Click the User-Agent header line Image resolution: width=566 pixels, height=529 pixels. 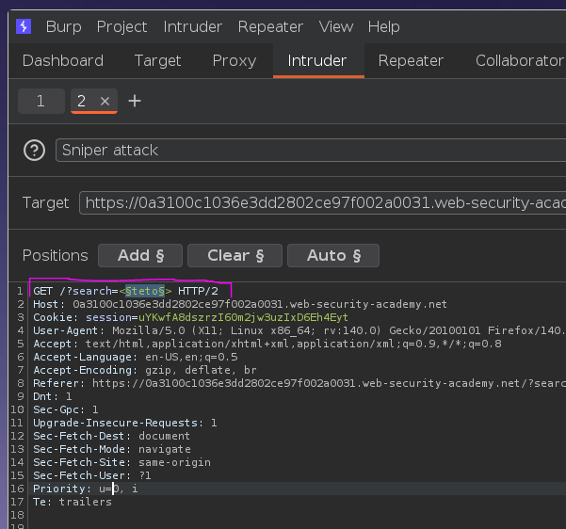tap(299, 330)
